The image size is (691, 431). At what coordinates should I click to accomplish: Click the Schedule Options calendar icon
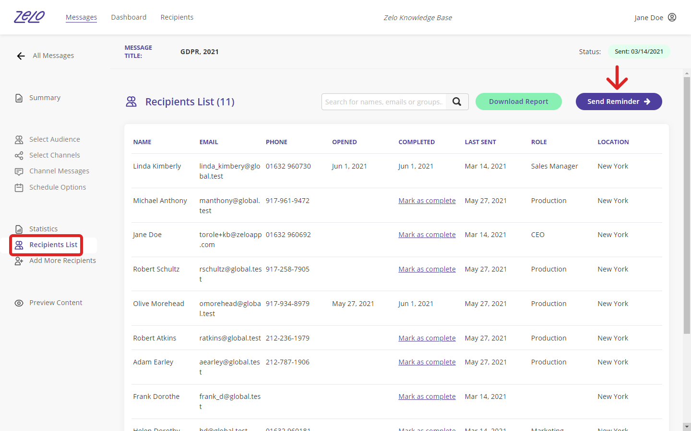pos(19,188)
